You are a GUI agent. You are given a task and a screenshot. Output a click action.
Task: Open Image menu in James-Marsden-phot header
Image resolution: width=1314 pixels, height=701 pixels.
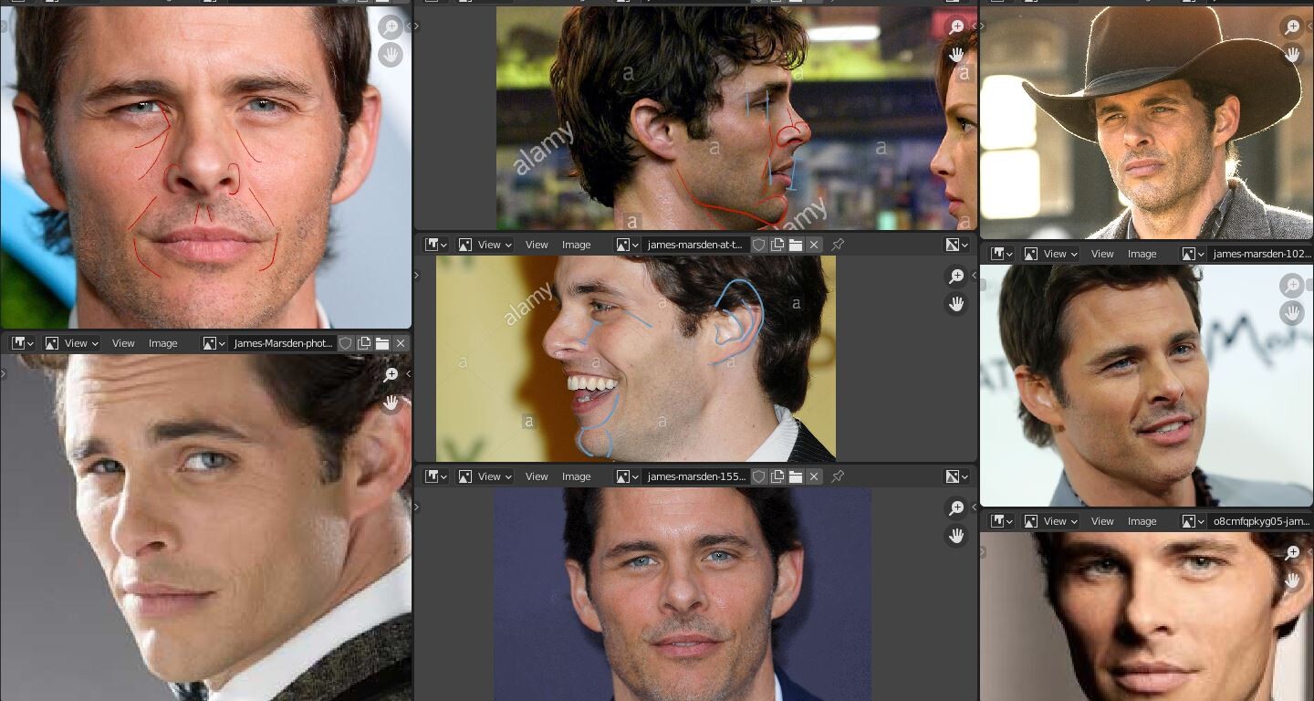163,343
